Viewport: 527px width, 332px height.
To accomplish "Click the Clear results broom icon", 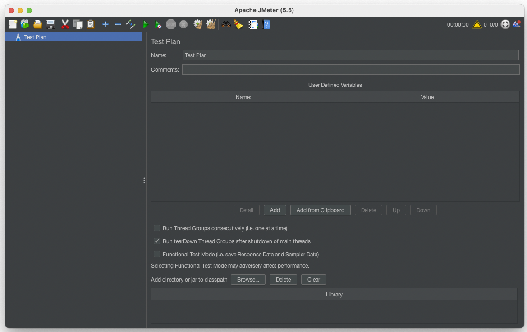I will pyautogui.click(x=198, y=24).
